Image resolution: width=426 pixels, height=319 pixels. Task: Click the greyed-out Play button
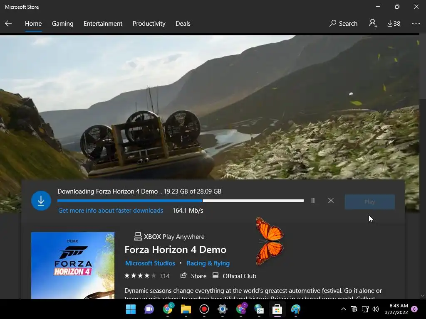click(x=369, y=202)
